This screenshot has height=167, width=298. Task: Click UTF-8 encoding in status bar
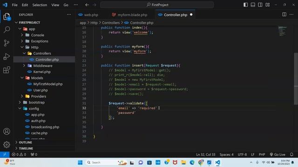(x=242, y=154)
